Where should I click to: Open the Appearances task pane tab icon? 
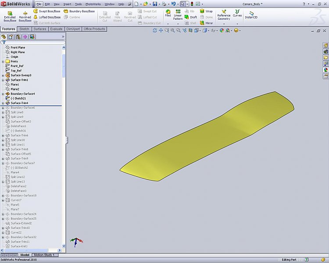click(x=325, y=70)
